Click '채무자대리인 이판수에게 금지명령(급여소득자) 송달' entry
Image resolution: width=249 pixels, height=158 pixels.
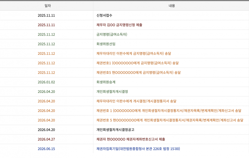tap(134, 54)
